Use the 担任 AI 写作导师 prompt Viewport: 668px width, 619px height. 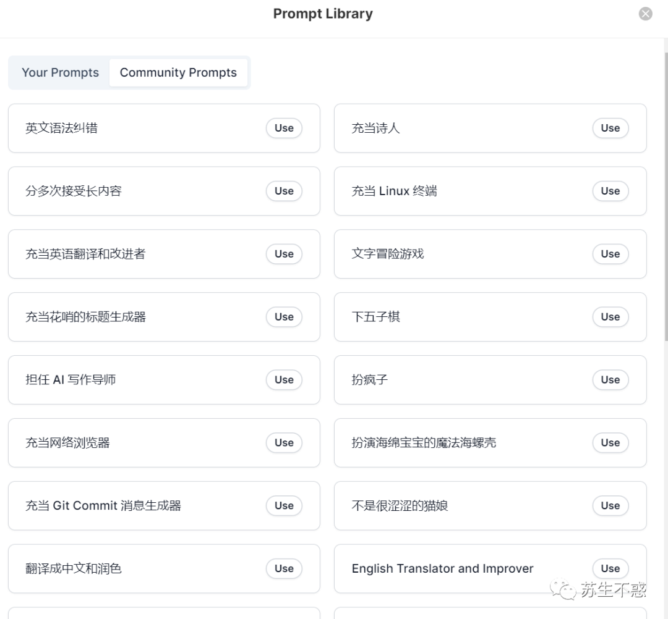point(284,380)
